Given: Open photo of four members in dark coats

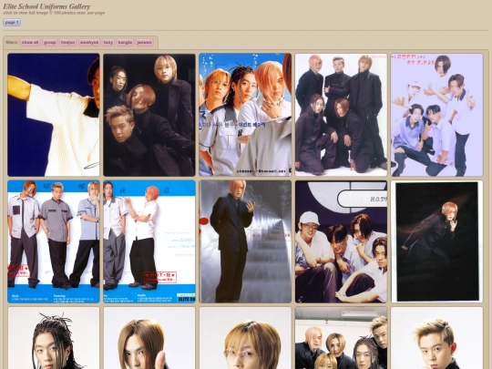Looking at the screenshot, I should 149,115.
